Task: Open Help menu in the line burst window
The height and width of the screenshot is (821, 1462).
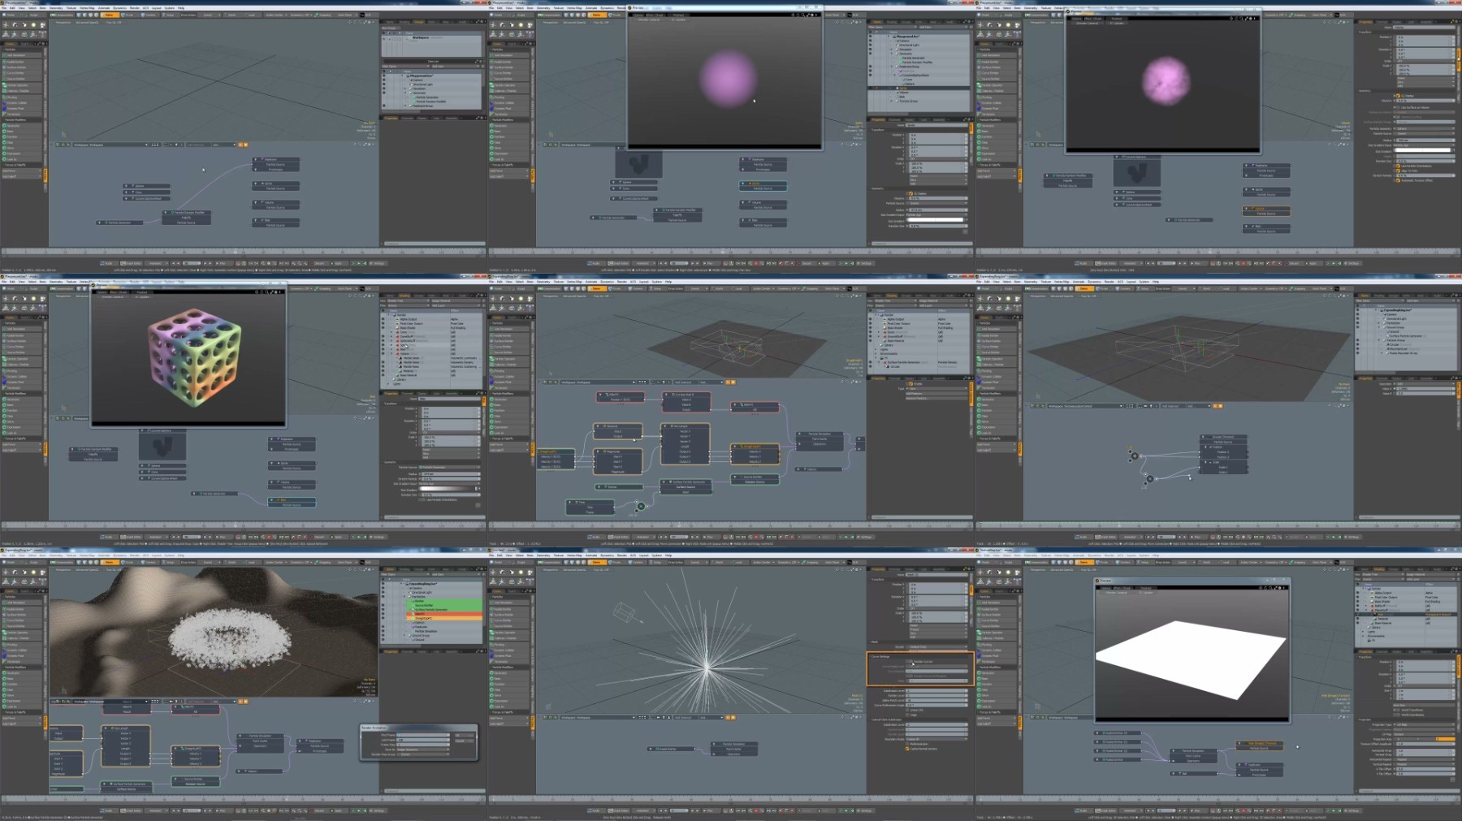Action: point(668,555)
